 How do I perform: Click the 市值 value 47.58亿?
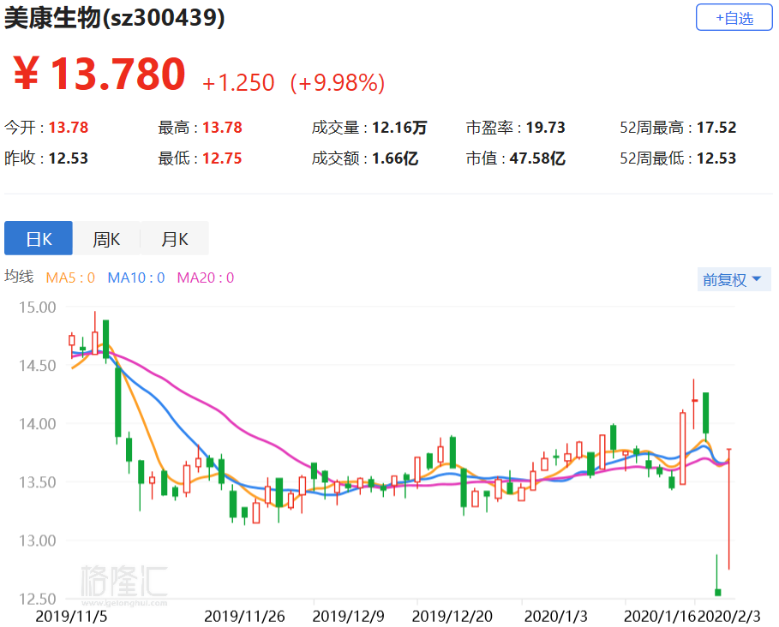537,158
